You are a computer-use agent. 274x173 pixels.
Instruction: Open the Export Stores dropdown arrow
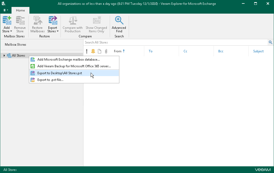58,31
